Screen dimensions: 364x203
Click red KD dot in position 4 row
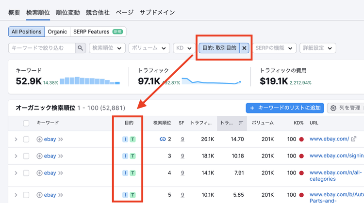[x=301, y=173]
